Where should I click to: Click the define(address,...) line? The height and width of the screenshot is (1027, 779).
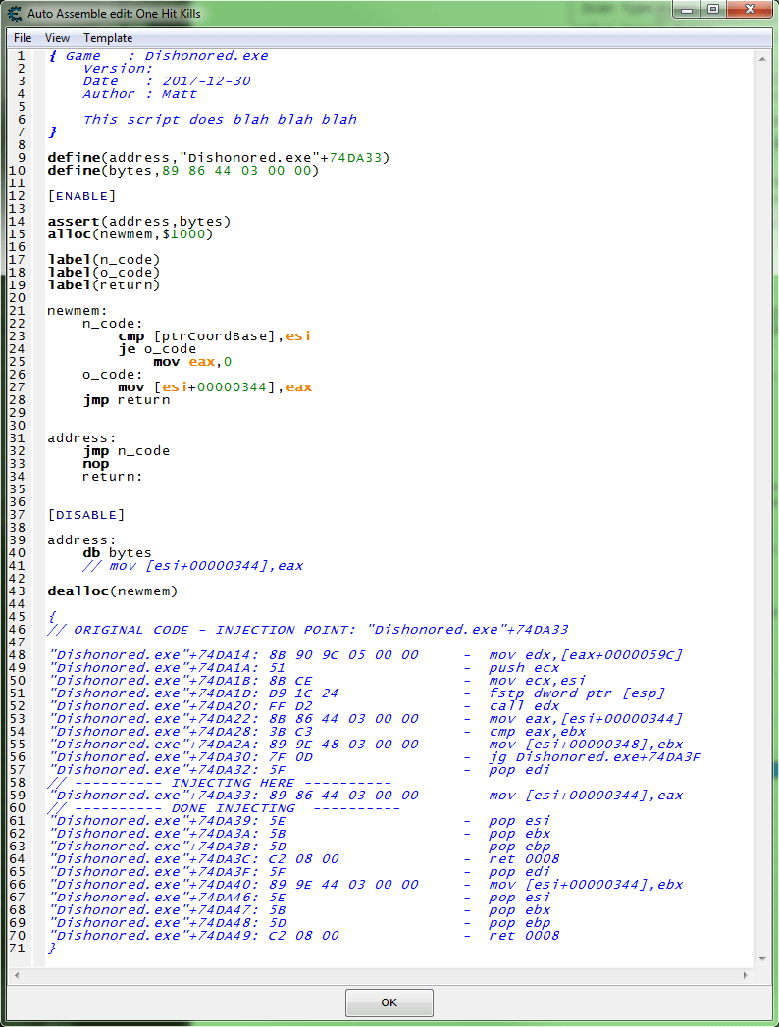coord(218,158)
